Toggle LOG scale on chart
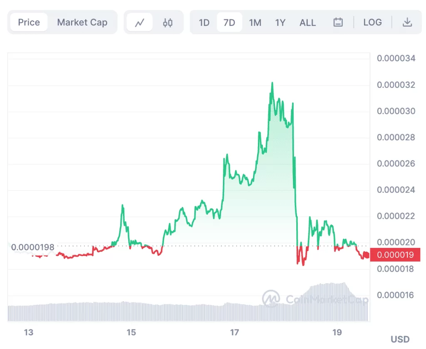Image resolution: width=426 pixels, height=349 pixels. coord(372,22)
